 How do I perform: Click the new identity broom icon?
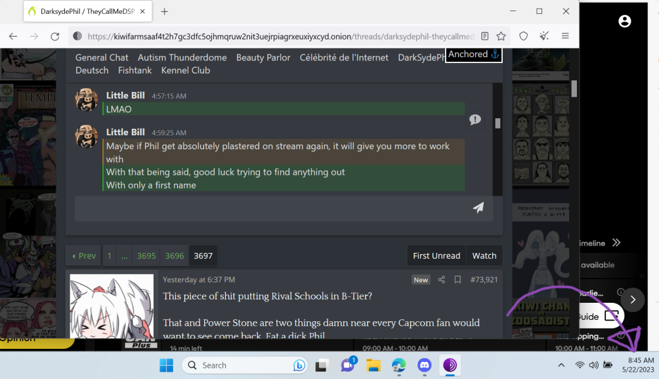pos(544,36)
